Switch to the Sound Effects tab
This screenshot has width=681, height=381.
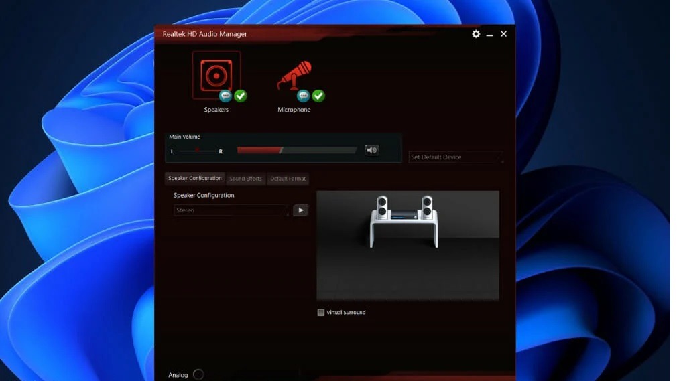click(x=245, y=179)
